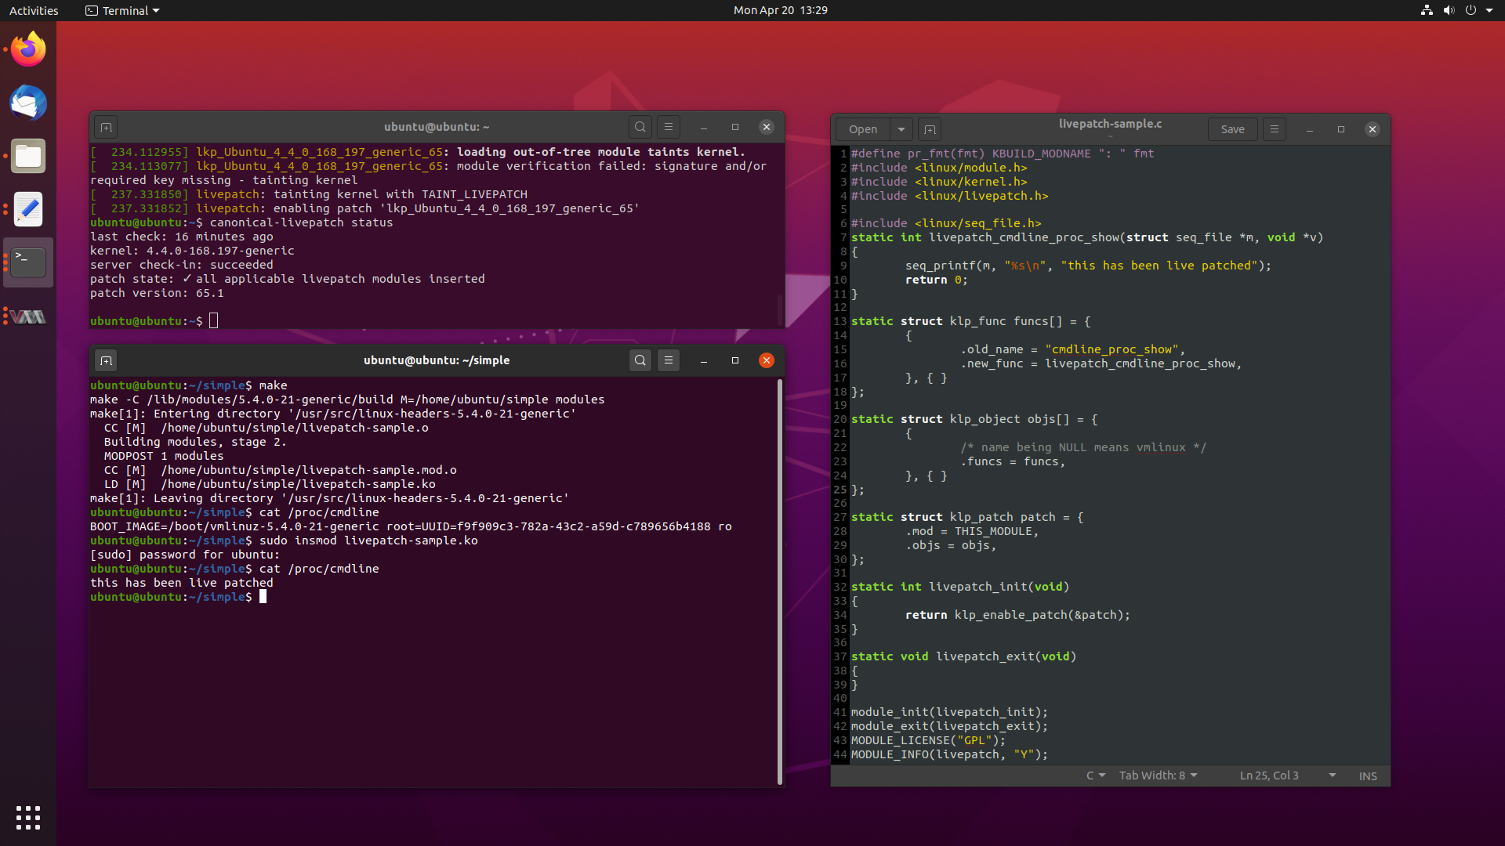Click line 34 'return klp_enable_patch(&patch);'
The image size is (1505, 846).
click(x=1017, y=615)
